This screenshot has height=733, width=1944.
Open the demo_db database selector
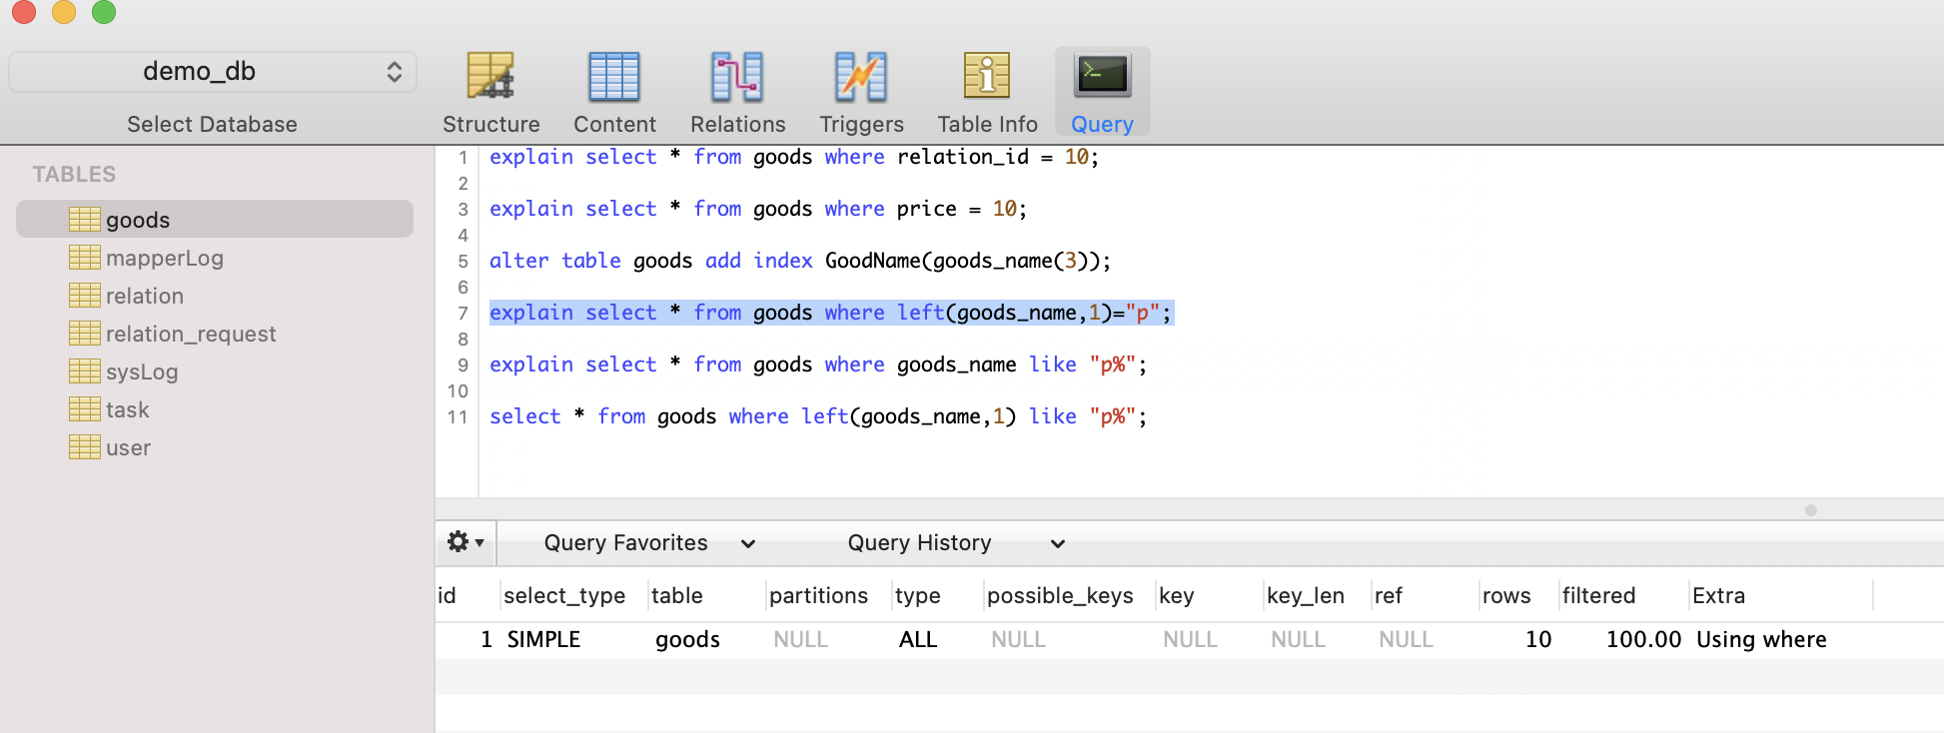pyautogui.click(x=213, y=72)
